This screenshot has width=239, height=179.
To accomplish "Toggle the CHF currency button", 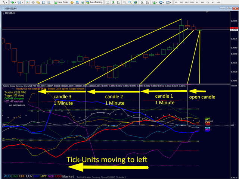I will pyautogui.click(x=22, y=176).
